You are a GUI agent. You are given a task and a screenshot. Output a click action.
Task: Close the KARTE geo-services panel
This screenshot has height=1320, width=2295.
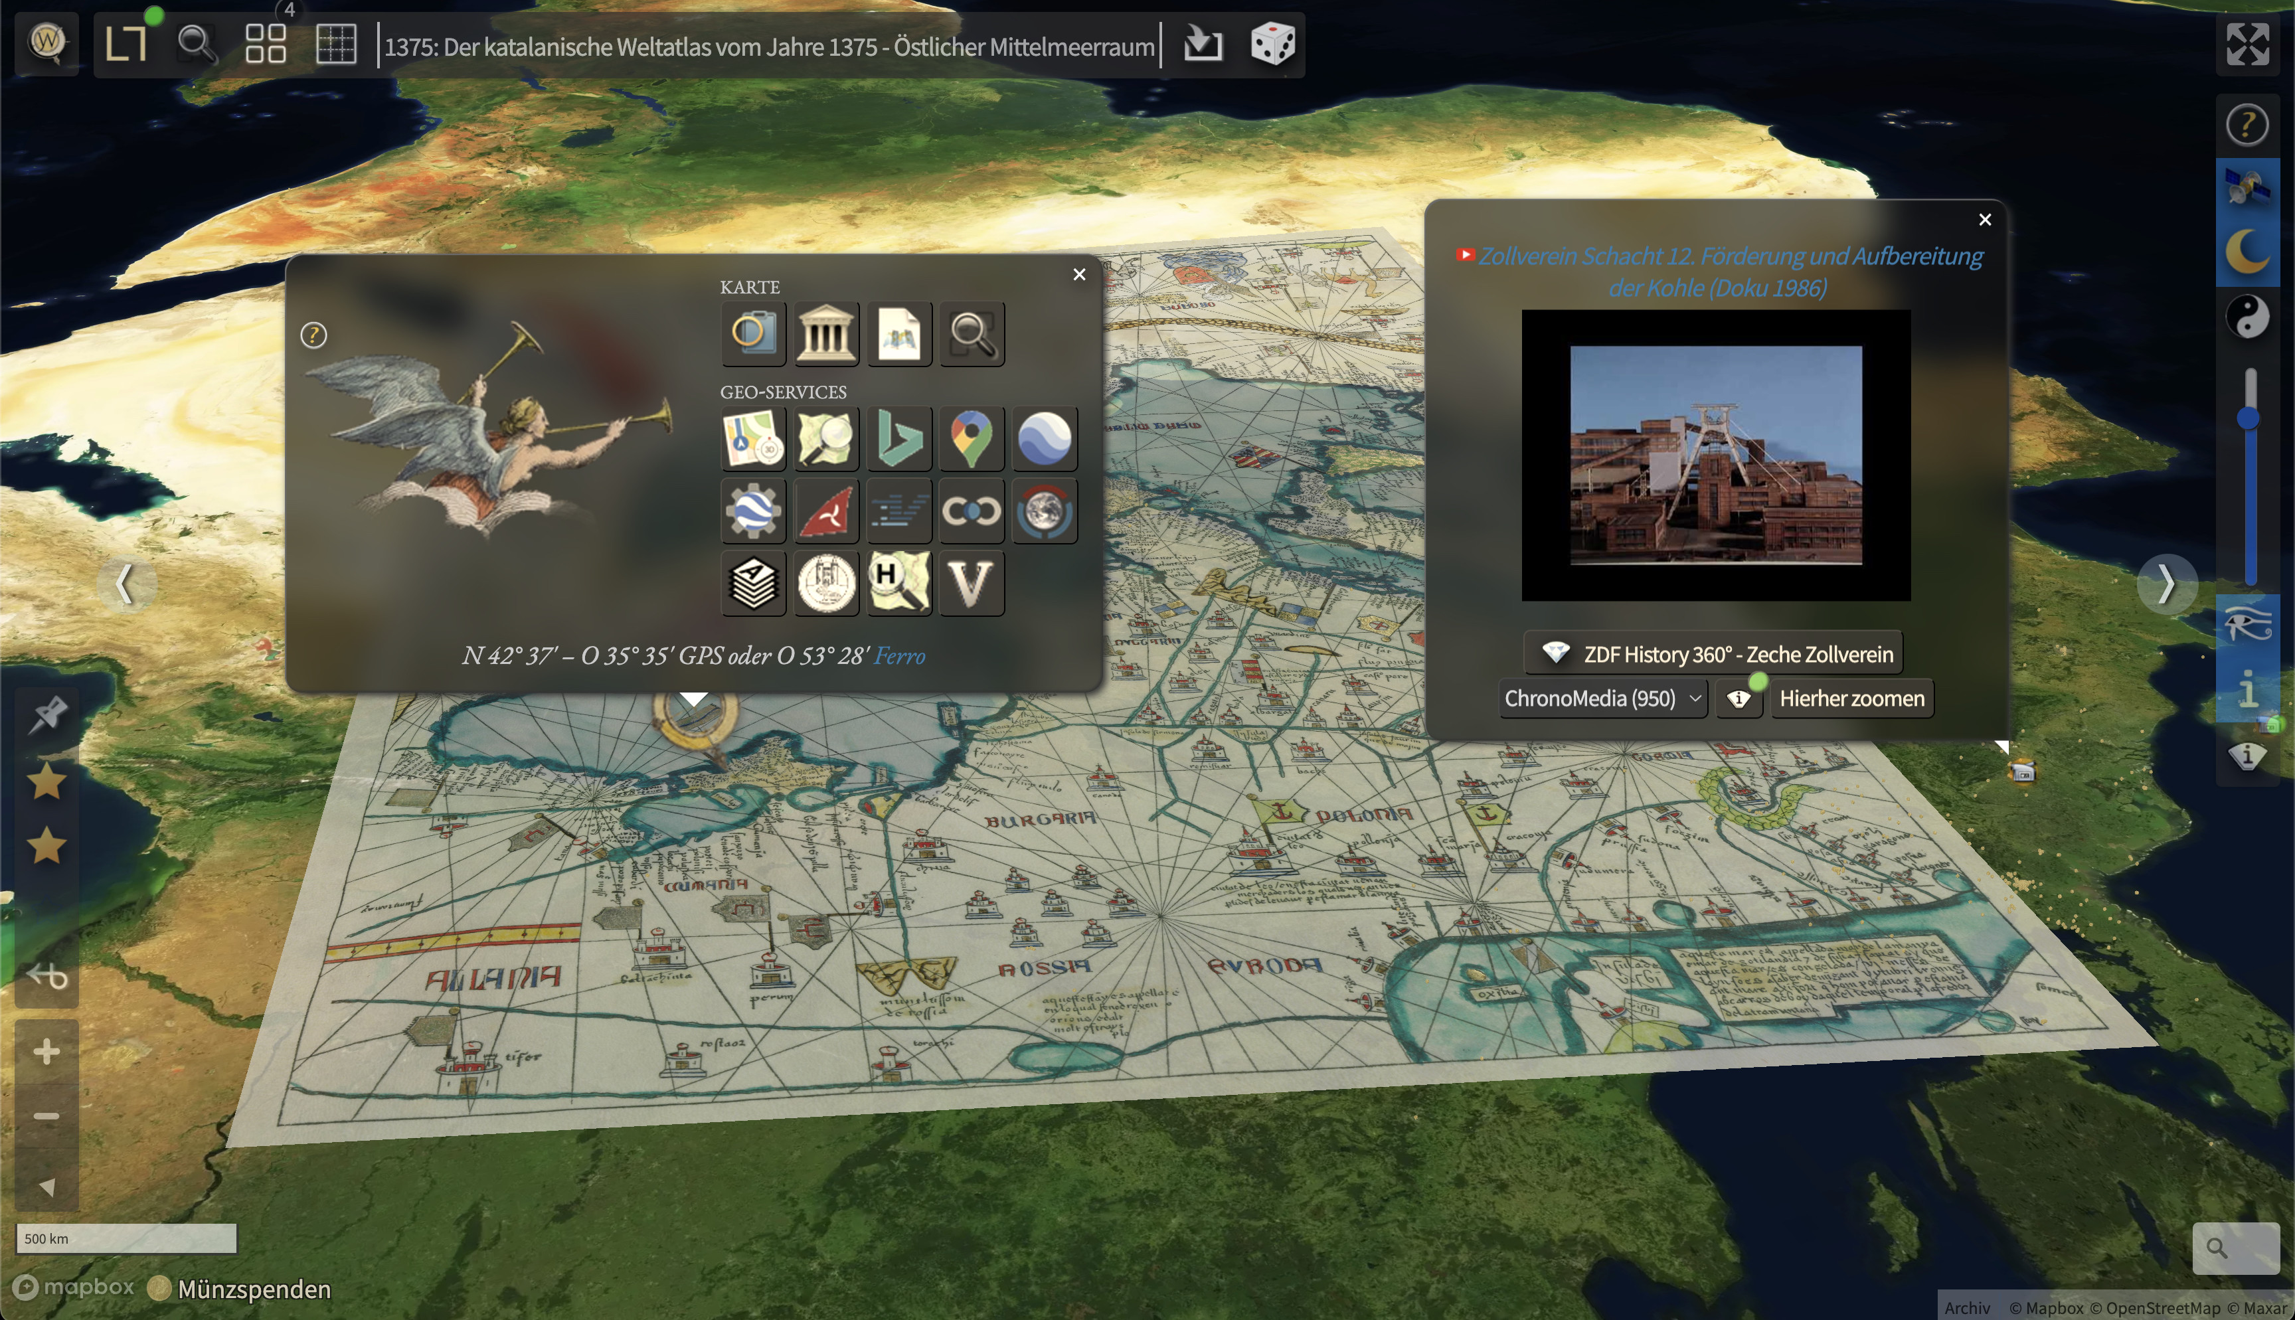1078,274
